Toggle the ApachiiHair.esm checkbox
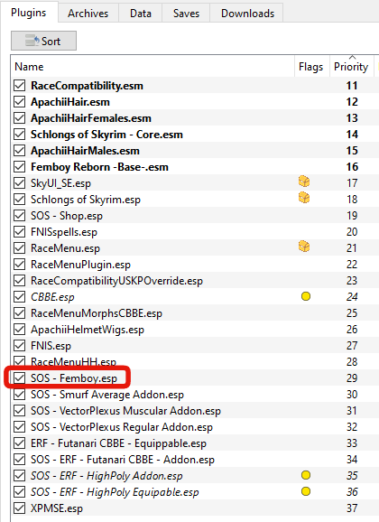 pyautogui.click(x=20, y=102)
